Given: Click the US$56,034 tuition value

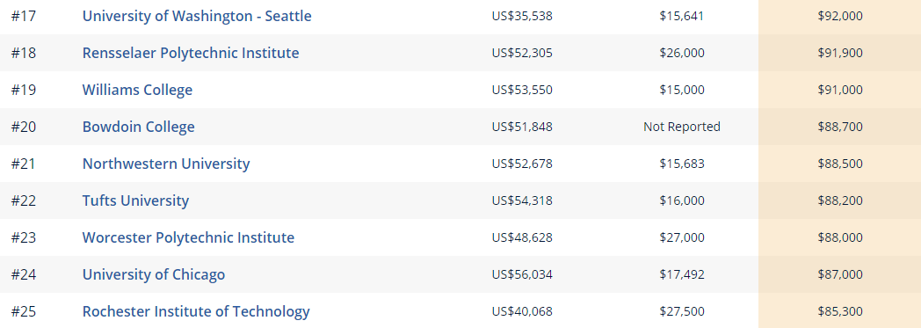Looking at the screenshot, I should (522, 274).
